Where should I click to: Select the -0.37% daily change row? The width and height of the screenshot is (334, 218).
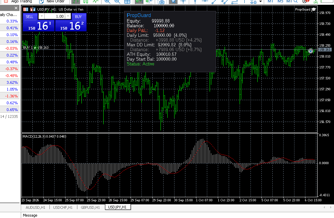10,69
